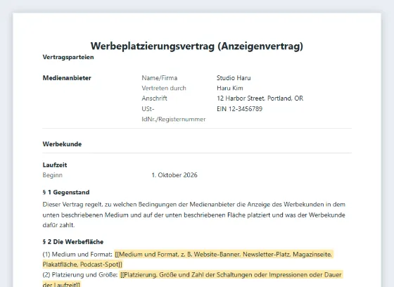Click the Anschrift label
This screenshot has height=287, width=394.
[154, 98]
